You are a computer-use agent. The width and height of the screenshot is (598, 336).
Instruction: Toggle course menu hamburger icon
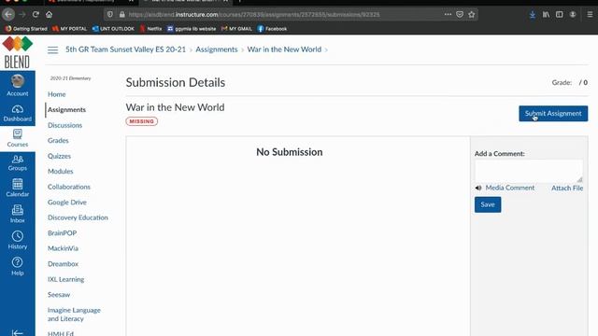tap(52, 49)
